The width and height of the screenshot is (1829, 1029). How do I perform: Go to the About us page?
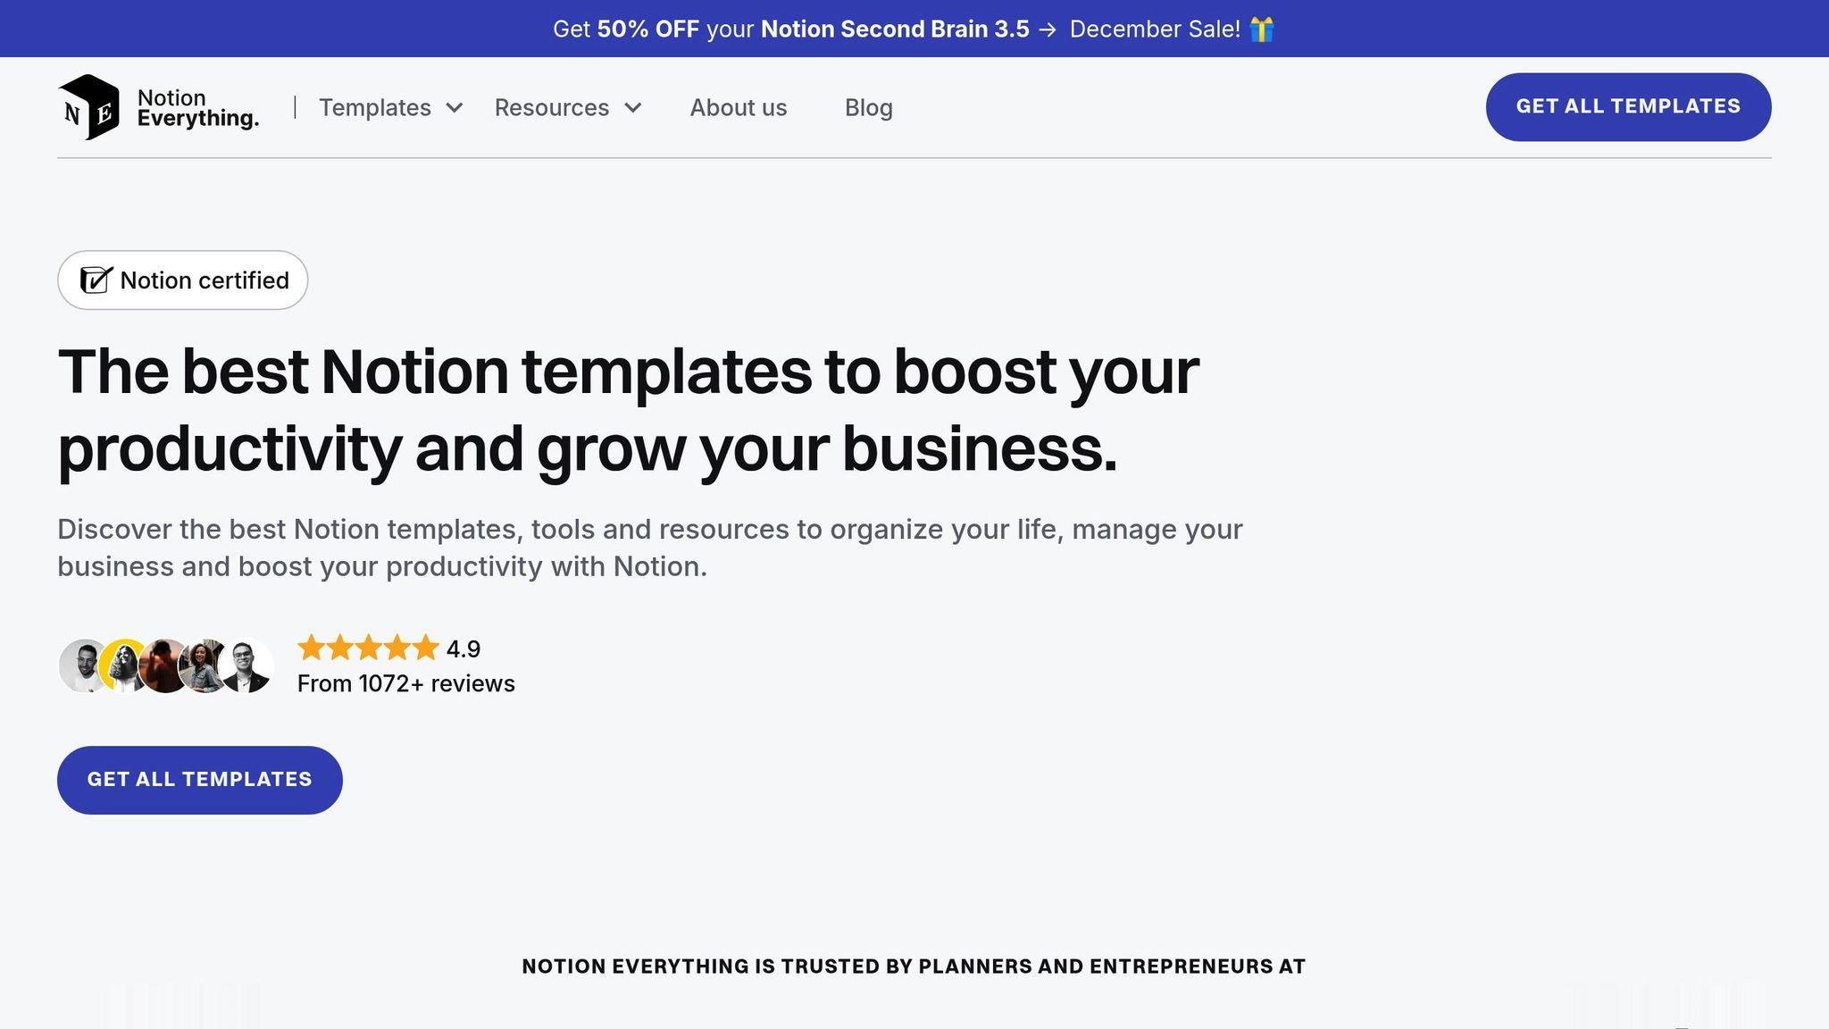pos(738,108)
